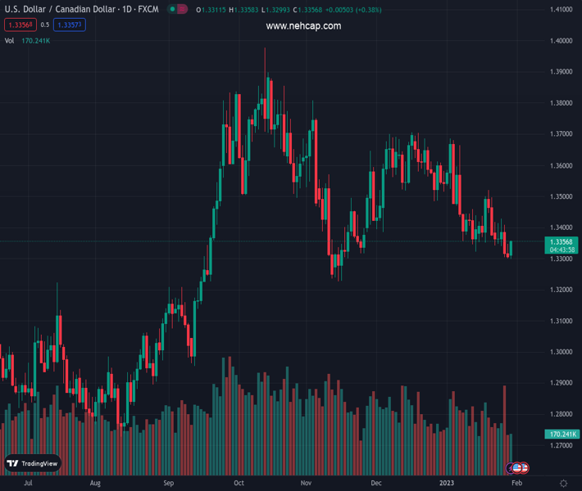582x491 pixels.
Task: Click the green current price label on axis
Action: point(562,241)
